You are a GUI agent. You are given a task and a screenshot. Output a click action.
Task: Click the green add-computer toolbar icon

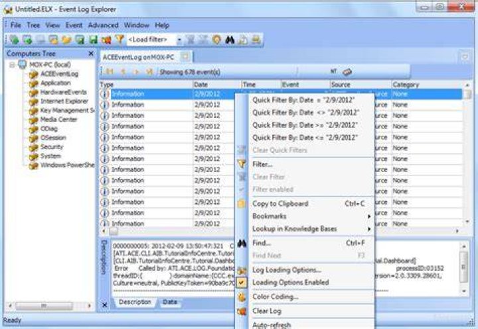pyautogui.click(x=14, y=40)
